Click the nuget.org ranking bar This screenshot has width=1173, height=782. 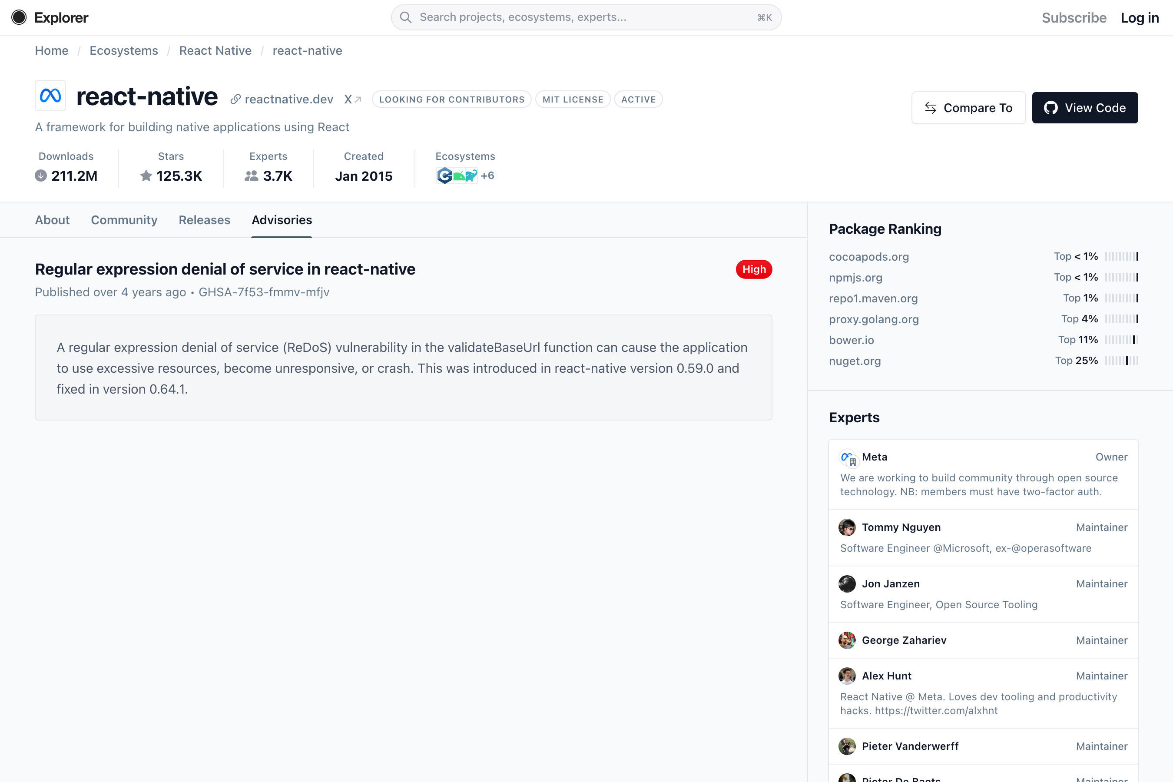pyautogui.click(x=1121, y=361)
